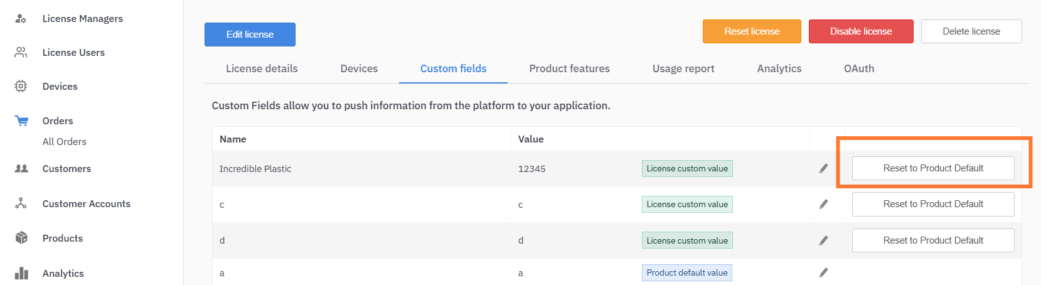Click the Customer Accounts network icon

[21, 203]
